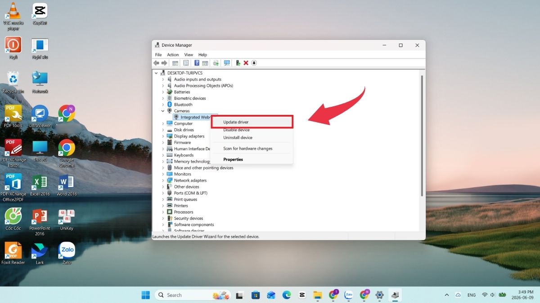This screenshot has height=303, width=540.
Task: Open the Action menu
Action: pos(173,55)
